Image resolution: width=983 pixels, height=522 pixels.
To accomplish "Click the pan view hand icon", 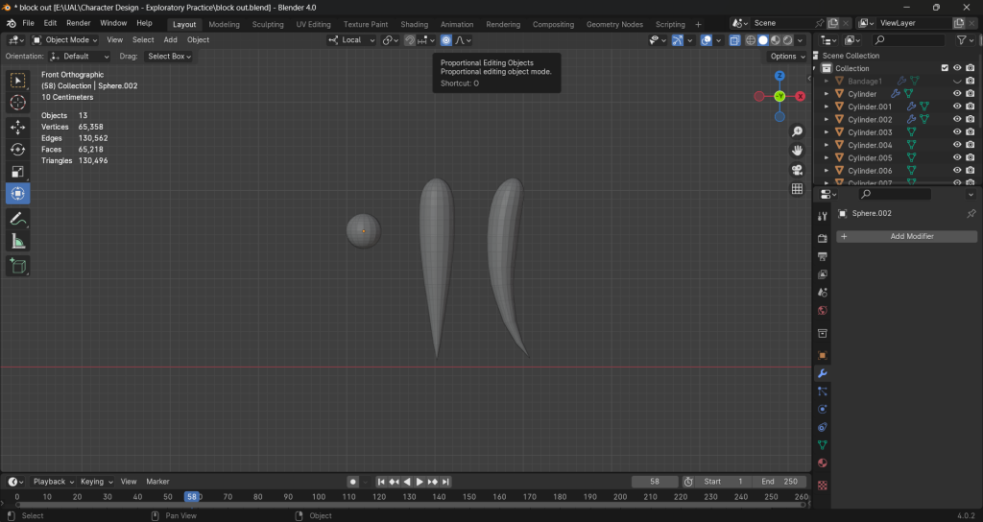I will pyautogui.click(x=797, y=151).
